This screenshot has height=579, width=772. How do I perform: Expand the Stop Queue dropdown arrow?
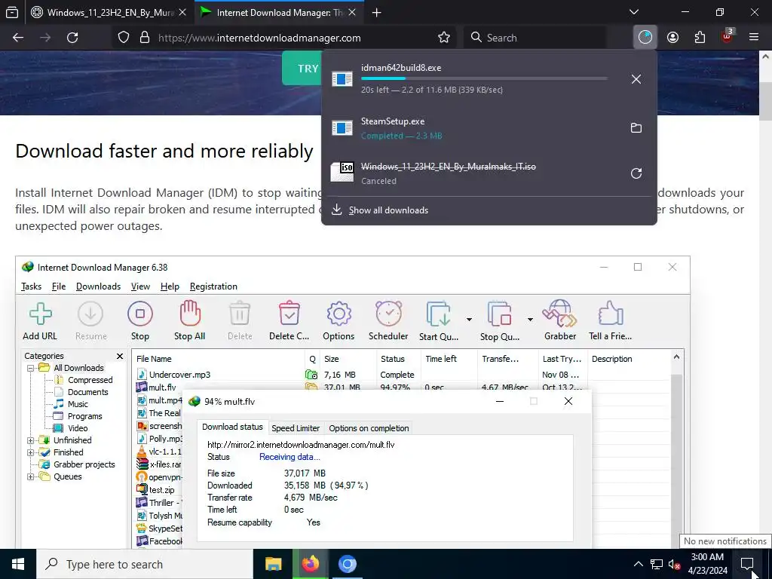pyautogui.click(x=530, y=320)
